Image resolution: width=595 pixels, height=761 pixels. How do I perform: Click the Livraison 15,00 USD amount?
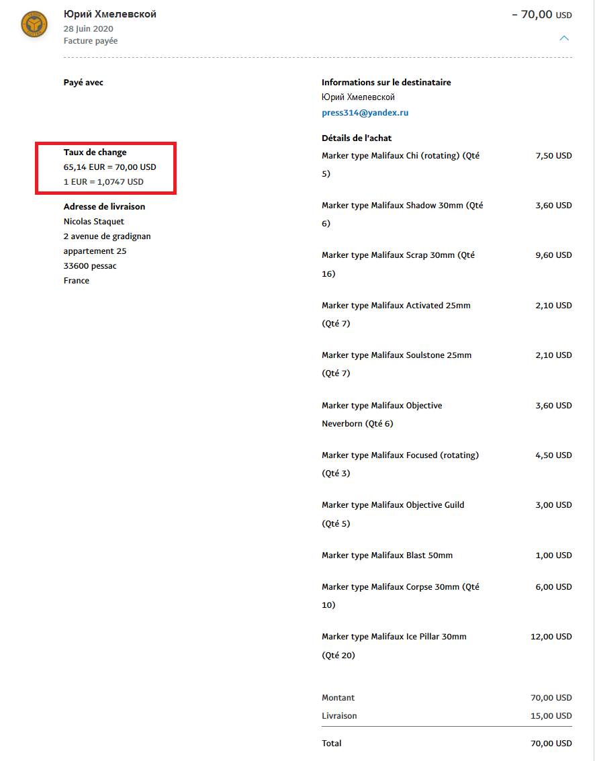point(551,716)
